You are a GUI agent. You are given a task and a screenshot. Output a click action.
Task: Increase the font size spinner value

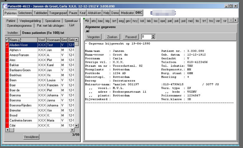pyautogui.click(x=153, y=35)
